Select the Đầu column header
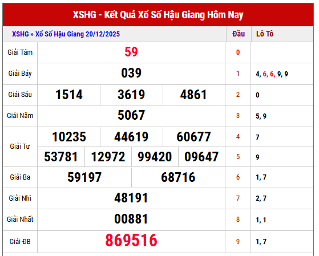Viewport: 319px width, 256px height. click(239, 34)
